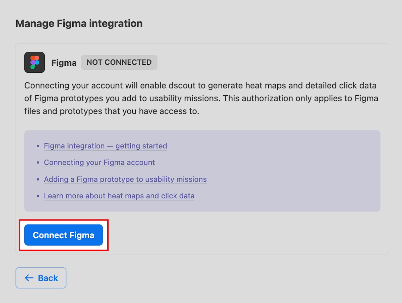402x303 pixels.
Task: Open 'Adding a Figma prototype to usability missions' link
Action: click(x=125, y=179)
